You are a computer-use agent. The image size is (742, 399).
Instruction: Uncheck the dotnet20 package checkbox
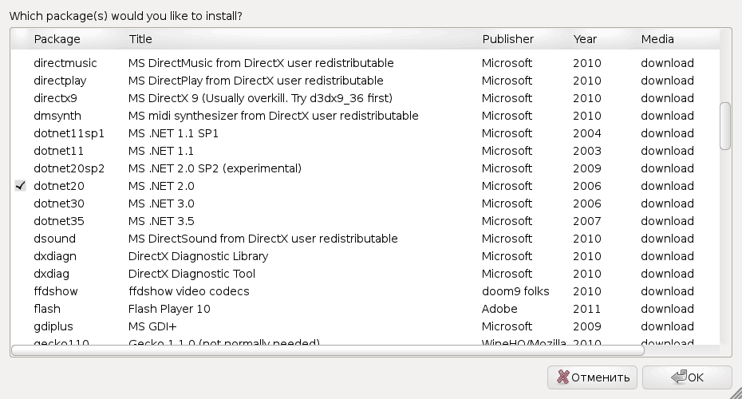tap(20, 186)
